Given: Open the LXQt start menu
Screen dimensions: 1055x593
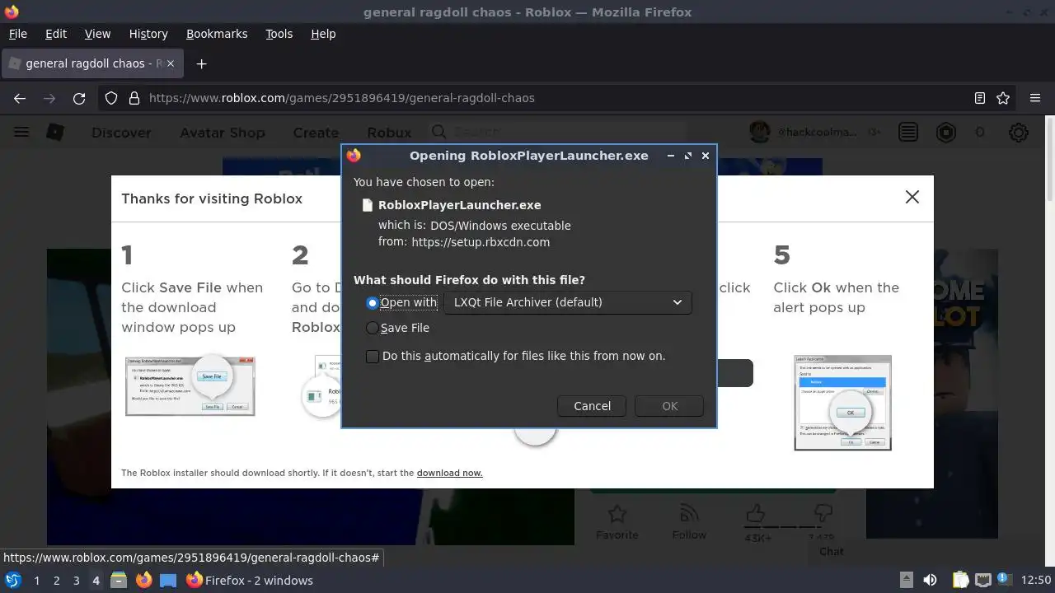Looking at the screenshot, I should pos(13,581).
